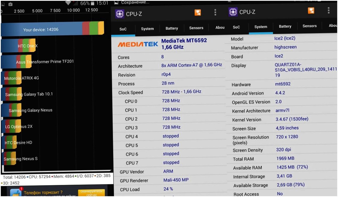Select the HTC One X benchmark bar
The width and height of the screenshot is (338, 197).
pyautogui.click(x=18, y=46)
